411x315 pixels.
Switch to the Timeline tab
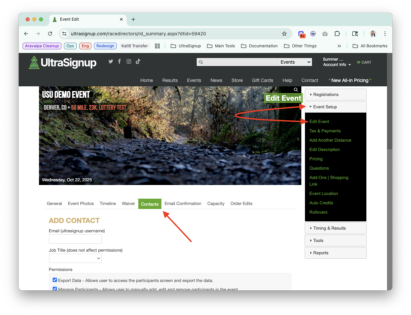pos(108,204)
